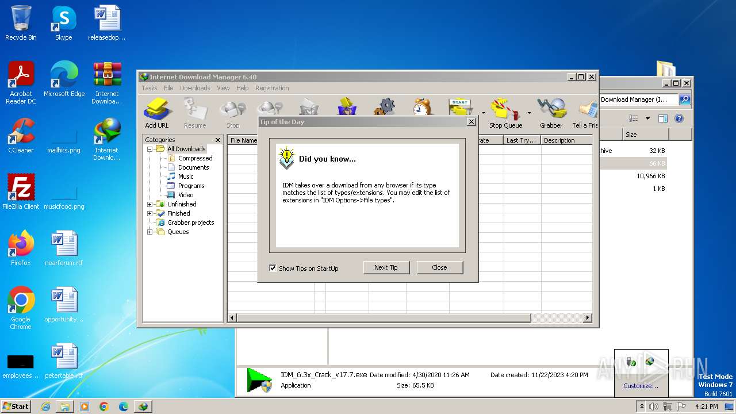The image size is (736, 414).
Task: Select Acrobat Reader DC desktop icon
Action: point(21,83)
